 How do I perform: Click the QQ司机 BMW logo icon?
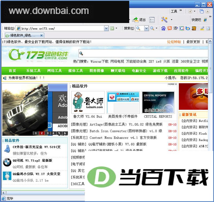[x=7, y=162]
